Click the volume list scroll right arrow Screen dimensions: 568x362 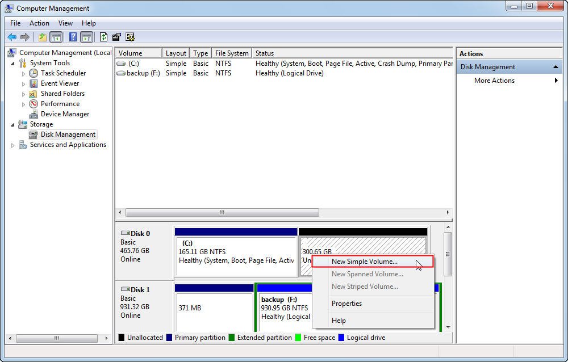(448, 213)
